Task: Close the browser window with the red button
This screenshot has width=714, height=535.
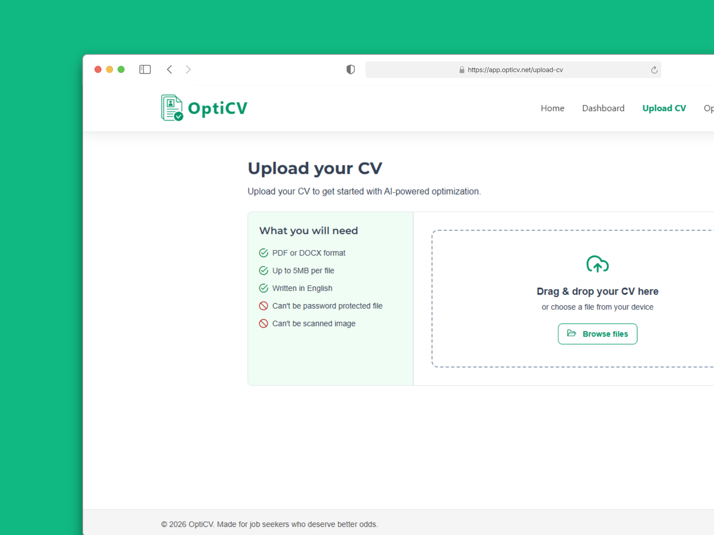Action: coord(98,70)
